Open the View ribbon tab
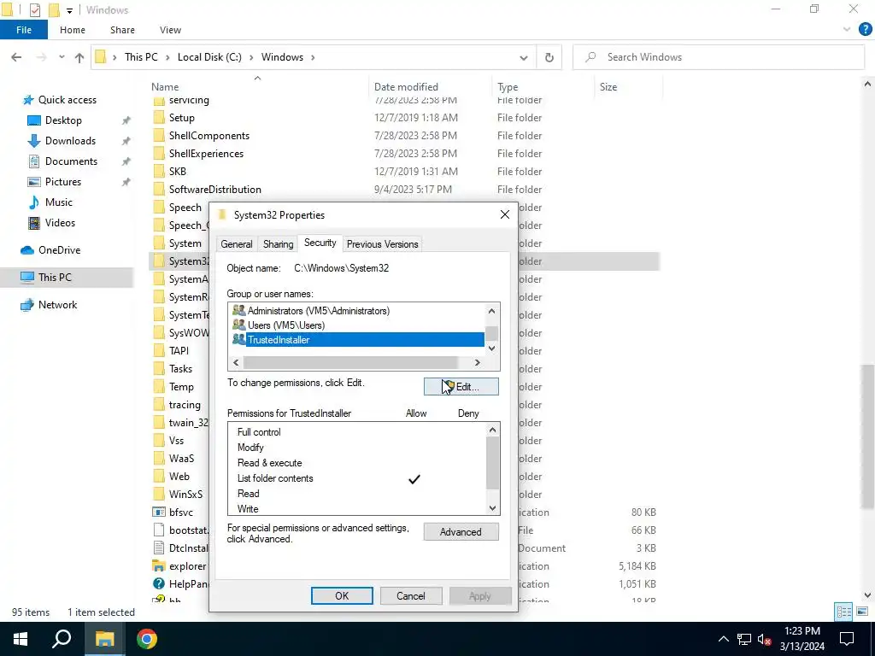Image resolution: width=875 pixels, height=656 pixels. coord(170,30)
